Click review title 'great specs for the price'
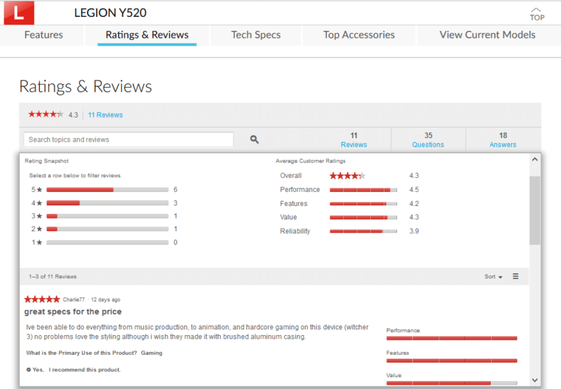This screenshot has height=389, width=561. tap(73, 311)
